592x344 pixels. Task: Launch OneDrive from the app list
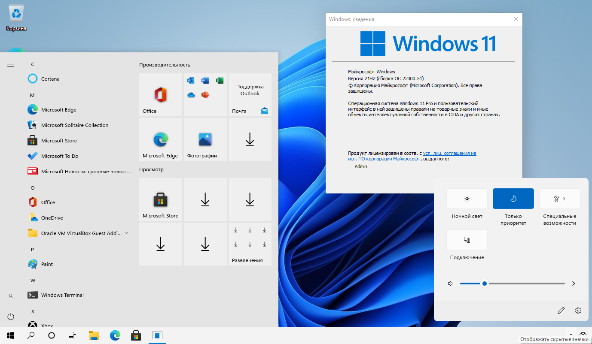point(79,218)
